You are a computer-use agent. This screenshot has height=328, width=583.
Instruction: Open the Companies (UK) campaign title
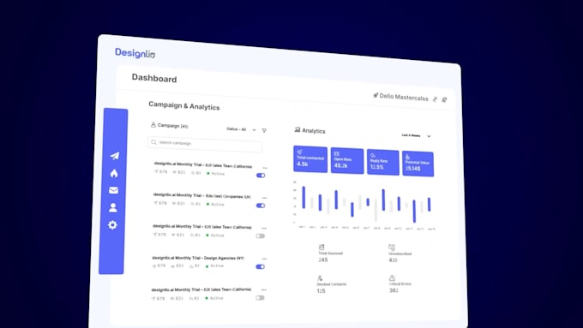pyautogui.click(x=201, y=195)
